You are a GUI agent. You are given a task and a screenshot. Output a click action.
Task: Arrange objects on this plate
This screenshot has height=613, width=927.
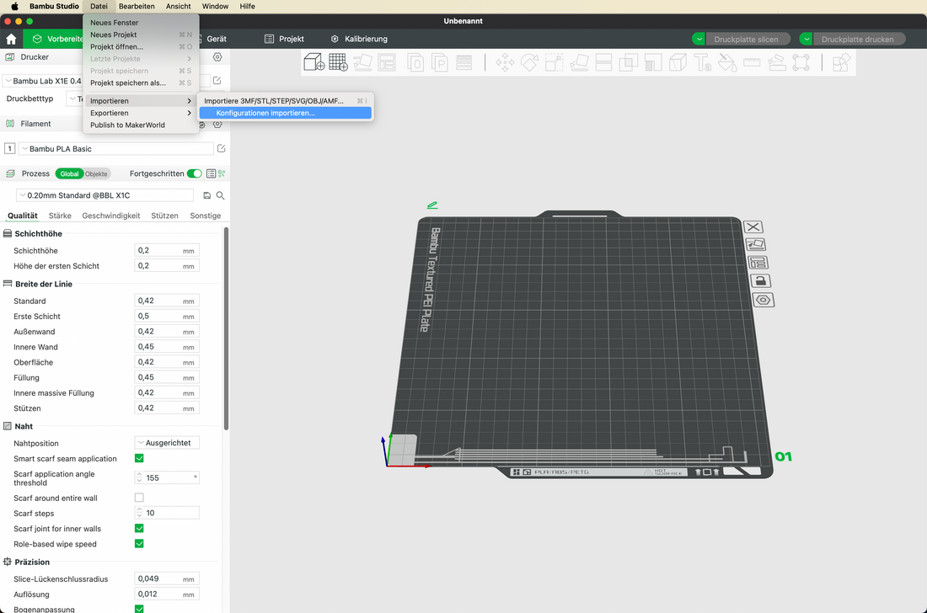pyautogui.click(x=758, y=263)
